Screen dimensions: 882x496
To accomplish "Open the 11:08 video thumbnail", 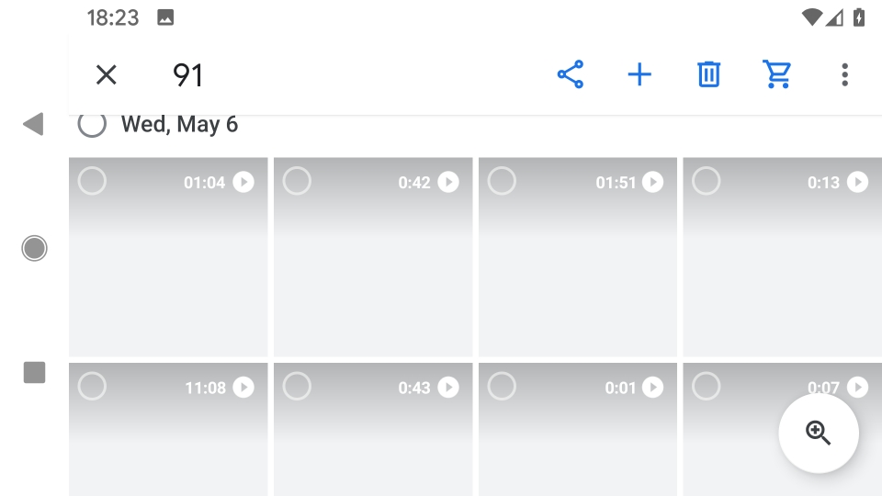I will pyautogui.click(x=168, y=430).
